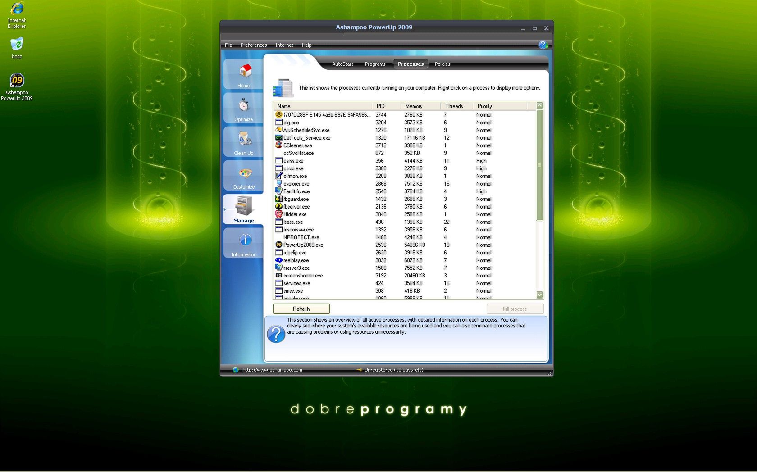Click the PowerUp2009.exe process icon
Image resolution: width=757 pixels, height=472 pixels.
point(279,245)
